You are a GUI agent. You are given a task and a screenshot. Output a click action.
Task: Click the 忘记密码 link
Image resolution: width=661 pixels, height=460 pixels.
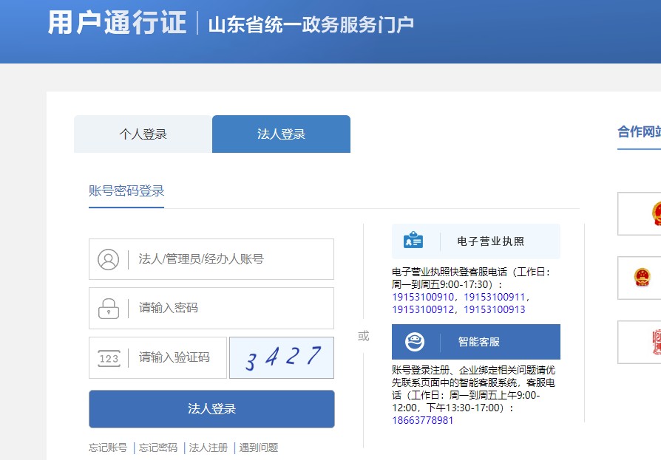158,447
